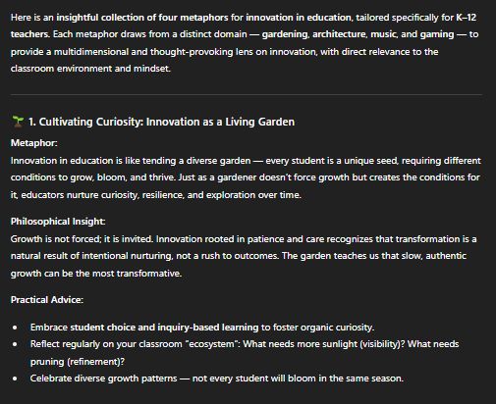The height and width of the screenshot is (404, 496).
Task: Click the bold phrase 'innovation in education'
Action: (x=299, y=18)
